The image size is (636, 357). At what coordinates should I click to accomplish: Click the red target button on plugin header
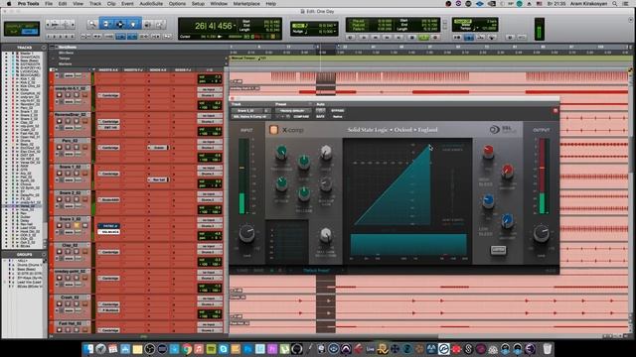click(556, 110)
